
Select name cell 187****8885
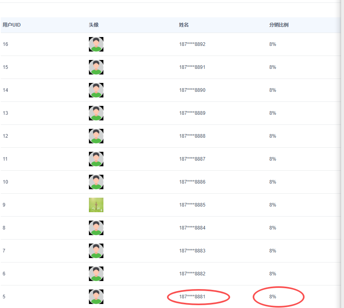192,205
